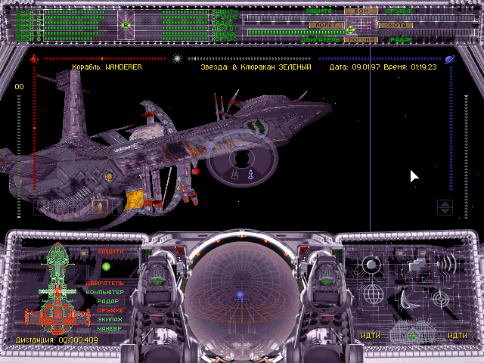Select ЭКИПАЖ in ship systems list

pyautogui.click(x=110, y=319)
